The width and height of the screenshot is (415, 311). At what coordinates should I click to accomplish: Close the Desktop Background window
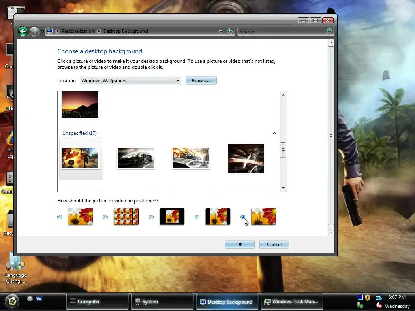(x=327, y=20)
